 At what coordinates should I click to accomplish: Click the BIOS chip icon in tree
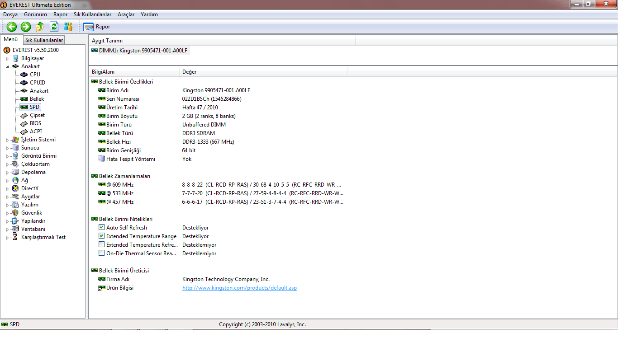coord(24,123)
